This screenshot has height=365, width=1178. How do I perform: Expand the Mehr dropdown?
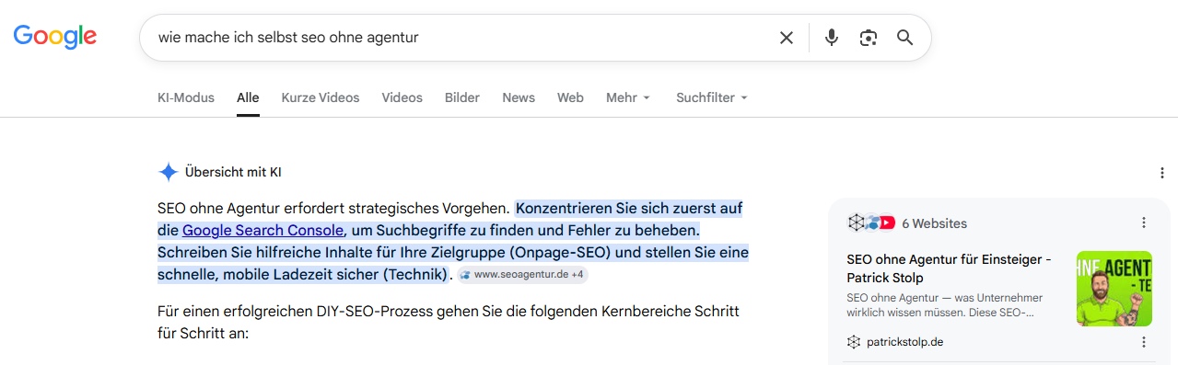pyautogui.click(x=628, y=97)
